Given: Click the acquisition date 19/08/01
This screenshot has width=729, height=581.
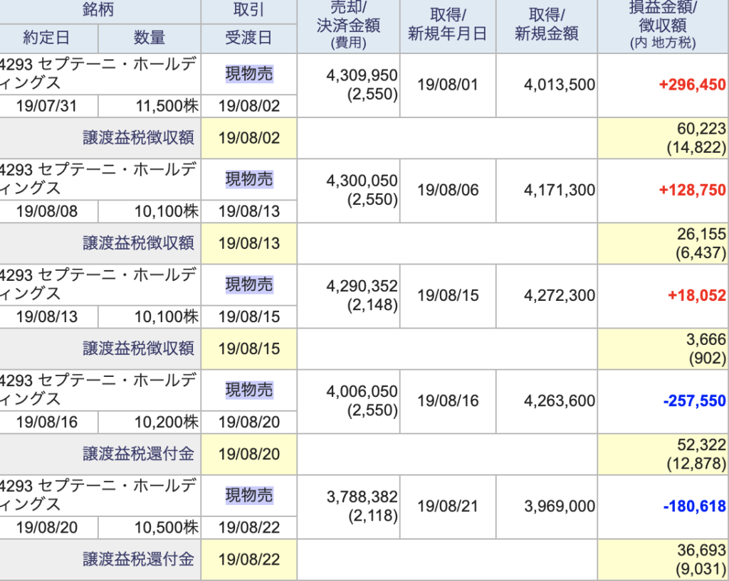Looking at the screenshot, I should [x=447, y=85].
